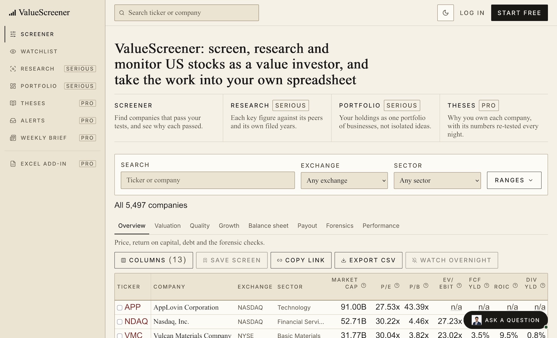Click the P/E help question icon
Screen dimensions: 557x338
[397, 285]
